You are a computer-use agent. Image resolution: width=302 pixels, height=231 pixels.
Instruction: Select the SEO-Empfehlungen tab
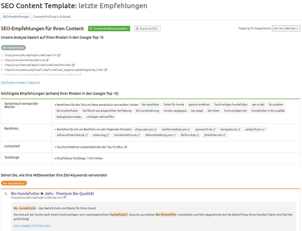(16, 16)
